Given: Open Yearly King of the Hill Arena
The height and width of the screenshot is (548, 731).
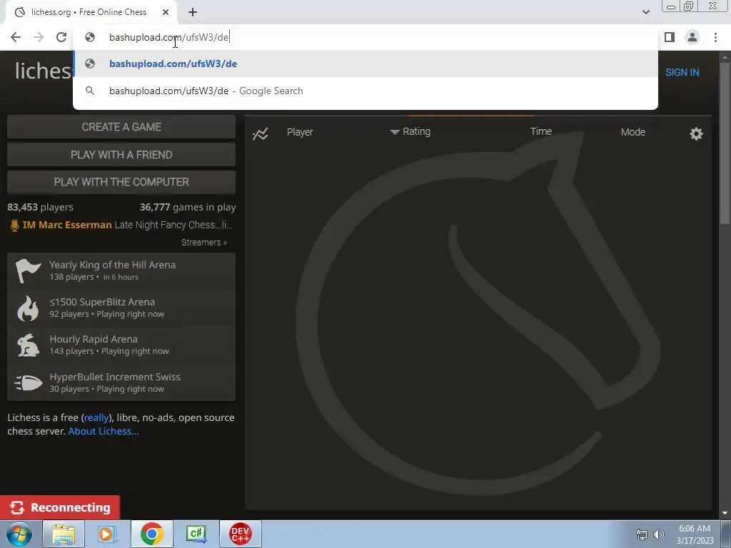Looking at the screenshot, I should click(x=121, y=270).
